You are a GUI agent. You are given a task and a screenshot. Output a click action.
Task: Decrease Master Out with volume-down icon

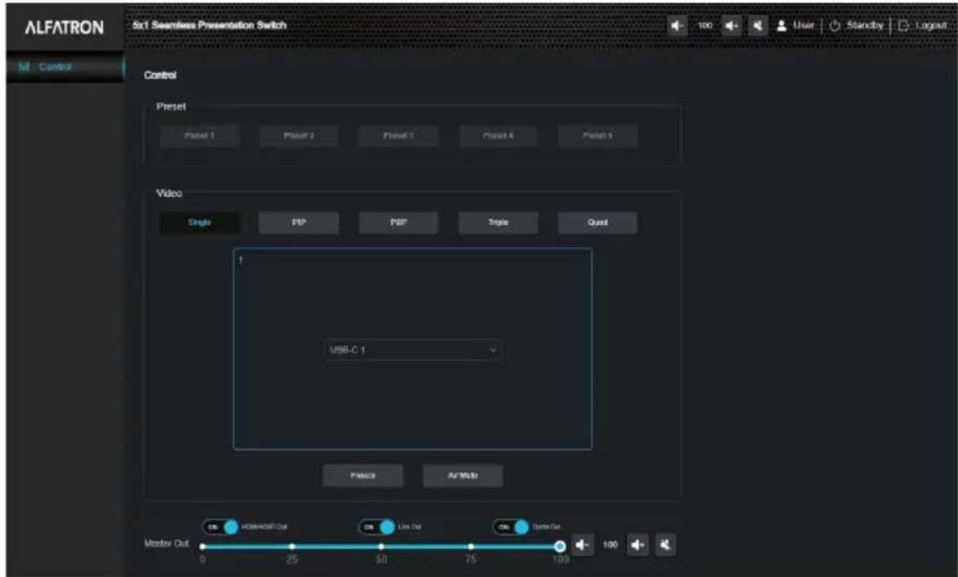tap(583, 545)
